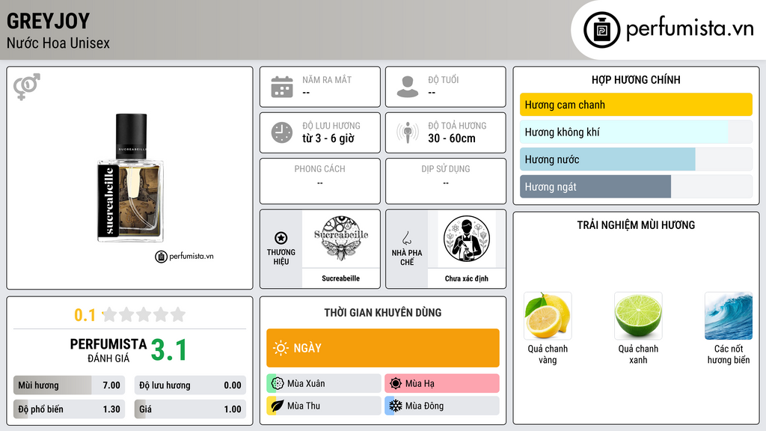Click the unisex gender symbol icon
Image resolution: width=766 pixels, height=431 pixels.
[x=27, y=87]
